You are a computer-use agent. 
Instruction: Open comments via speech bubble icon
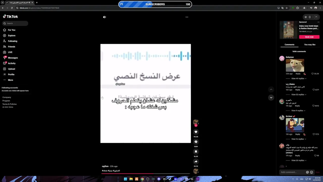click(196, 142)
